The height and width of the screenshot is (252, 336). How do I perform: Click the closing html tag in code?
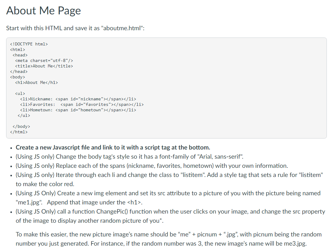click(x=19, y=132)
